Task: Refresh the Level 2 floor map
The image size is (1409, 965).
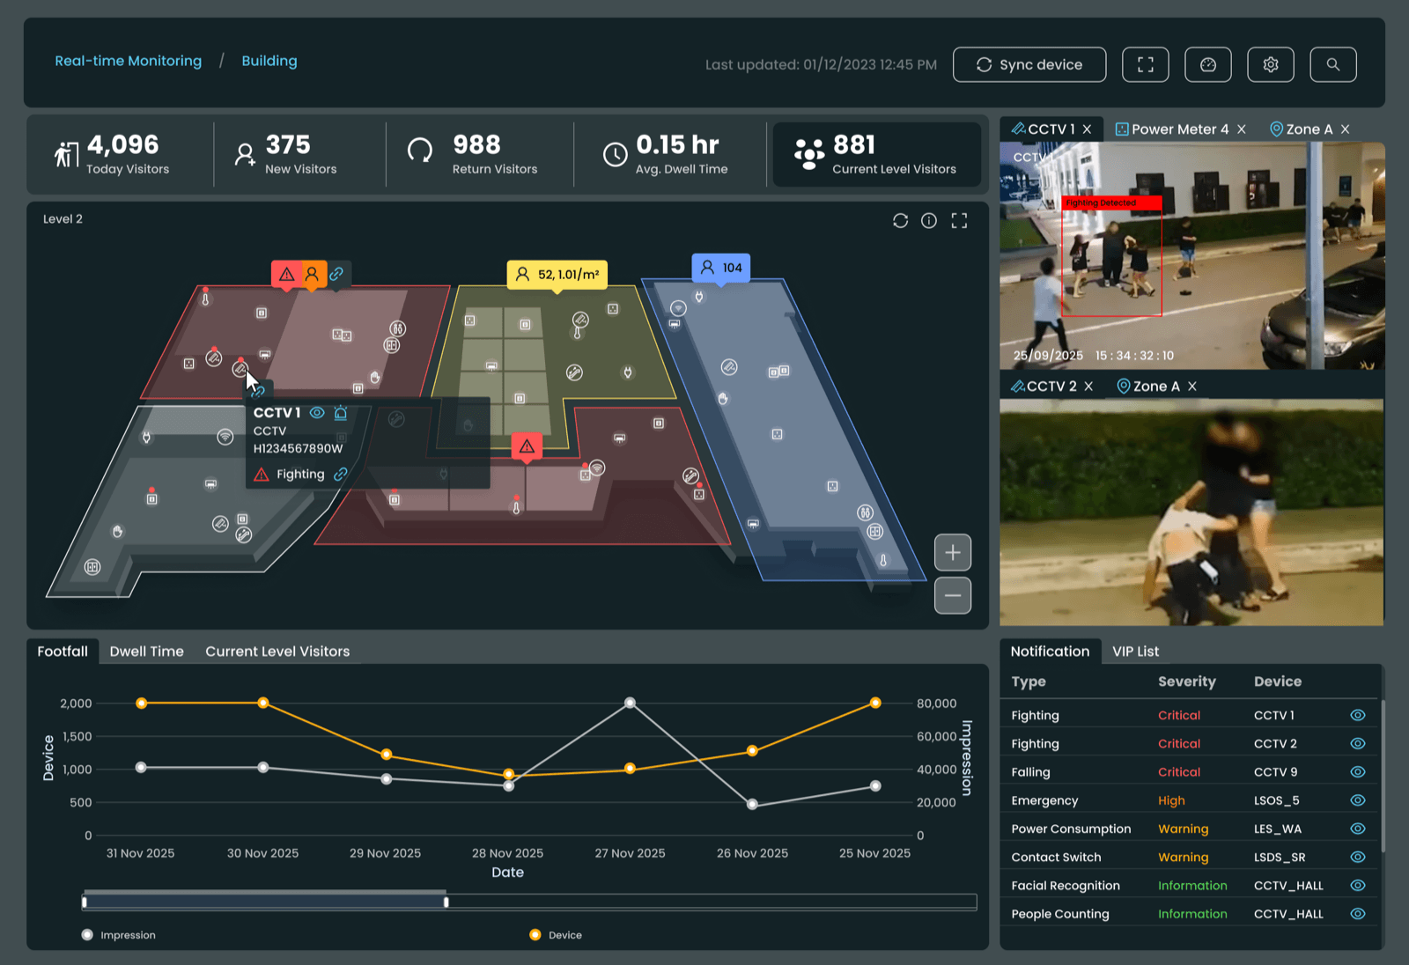Action: click(x=900, y=220)
